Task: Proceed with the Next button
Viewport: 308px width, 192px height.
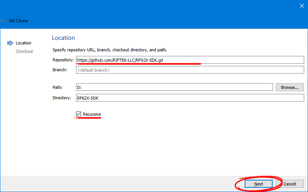Action: pyautogui.click(x=258, y=184)
